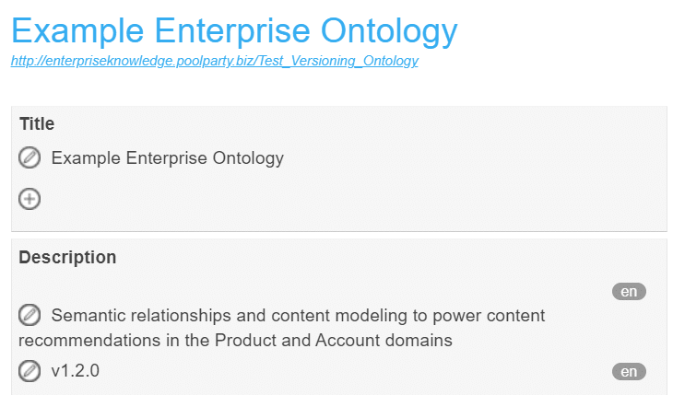Click the pencil icon beside v1.2.0
The width and height of the screenshot is (673, 395).
(x=30, y=371)
